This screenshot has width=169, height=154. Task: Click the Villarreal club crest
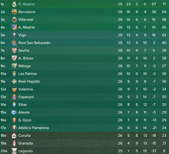pyautogui.click(x=14, y=20)
